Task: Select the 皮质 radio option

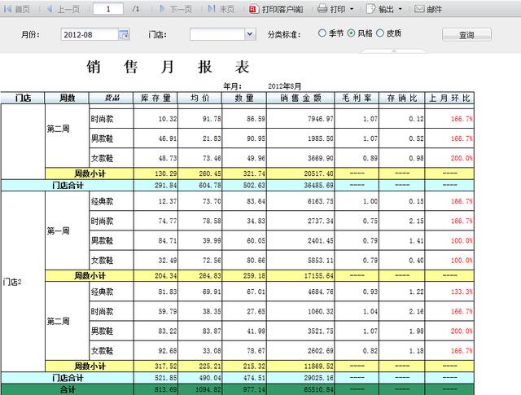Action: pos(380,33)
